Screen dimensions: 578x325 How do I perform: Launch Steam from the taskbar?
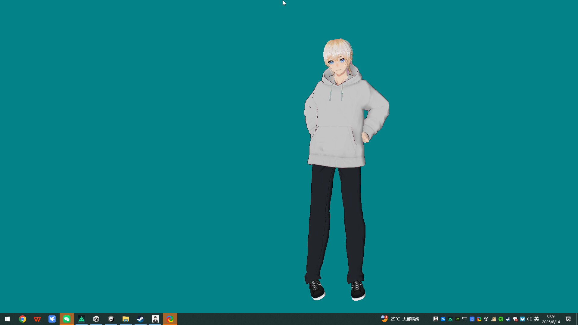point(141,319)
